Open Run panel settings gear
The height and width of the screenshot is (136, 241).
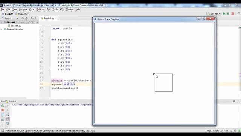[234, 101]
